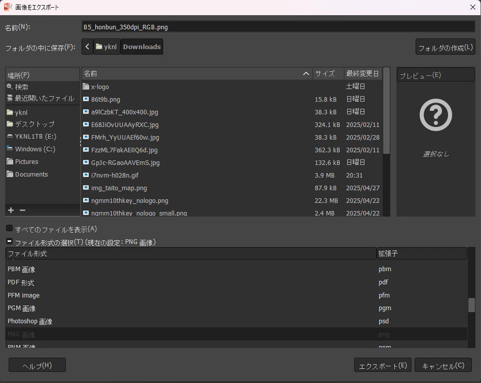Select the yknl folder path button
Screen dimensions: 481x383
coord(107,47)
